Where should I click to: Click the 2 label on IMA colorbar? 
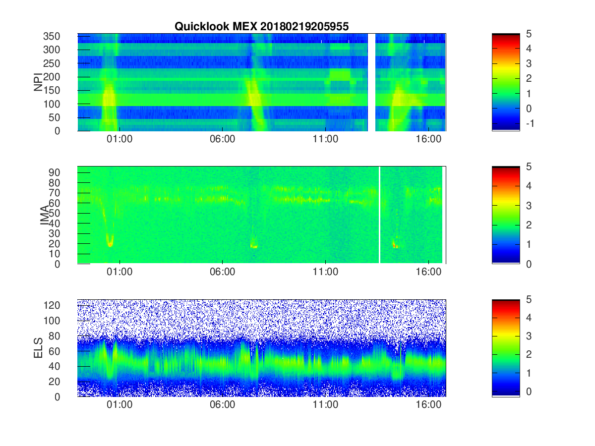point(529,225)
